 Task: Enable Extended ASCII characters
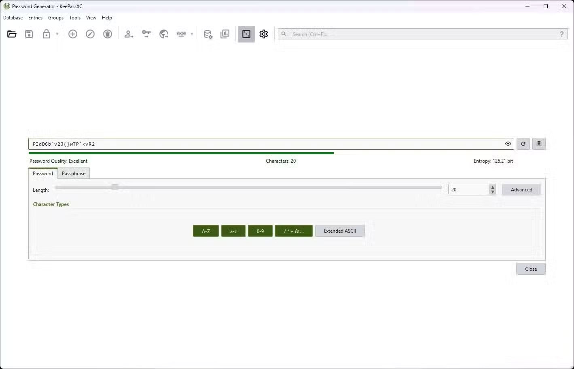pos(339,231)
